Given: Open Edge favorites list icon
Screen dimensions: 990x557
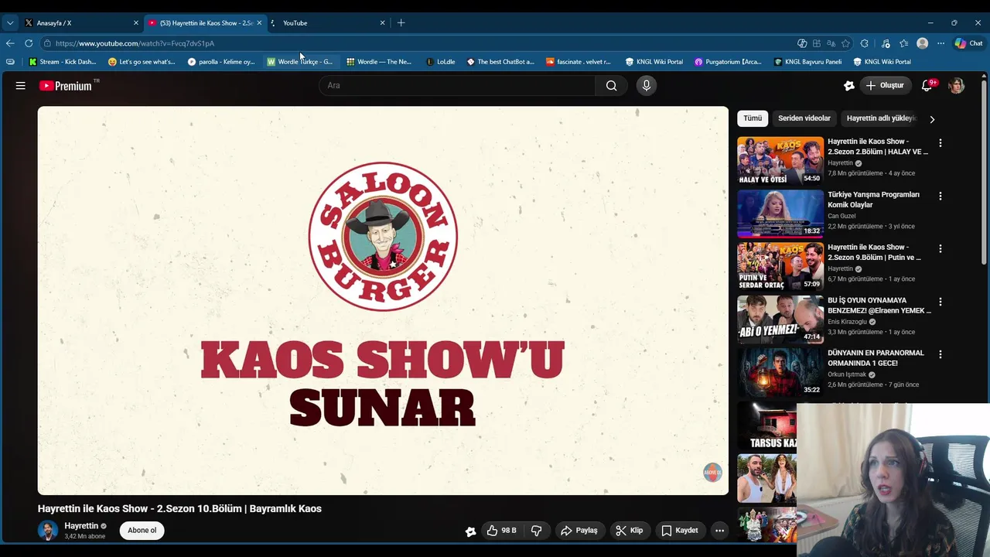Looking at the screenshot, I should (903, 43).
